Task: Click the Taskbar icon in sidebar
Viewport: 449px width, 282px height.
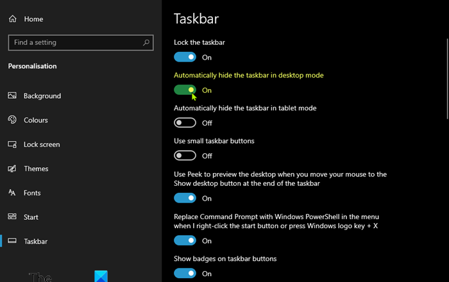Action: pos(12,242)
